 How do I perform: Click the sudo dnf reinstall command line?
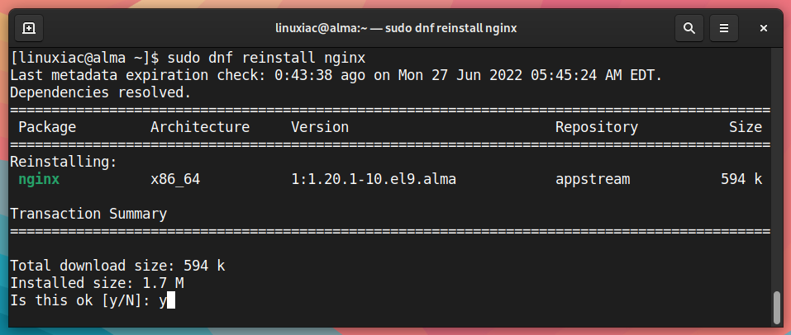(188, 58)
